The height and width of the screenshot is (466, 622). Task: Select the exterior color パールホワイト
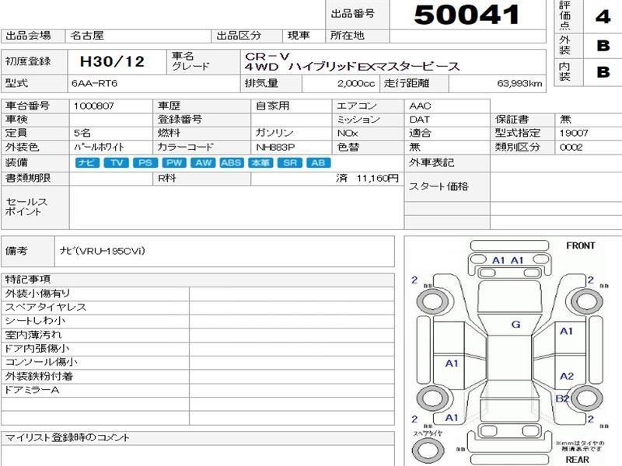coord(99,148)
